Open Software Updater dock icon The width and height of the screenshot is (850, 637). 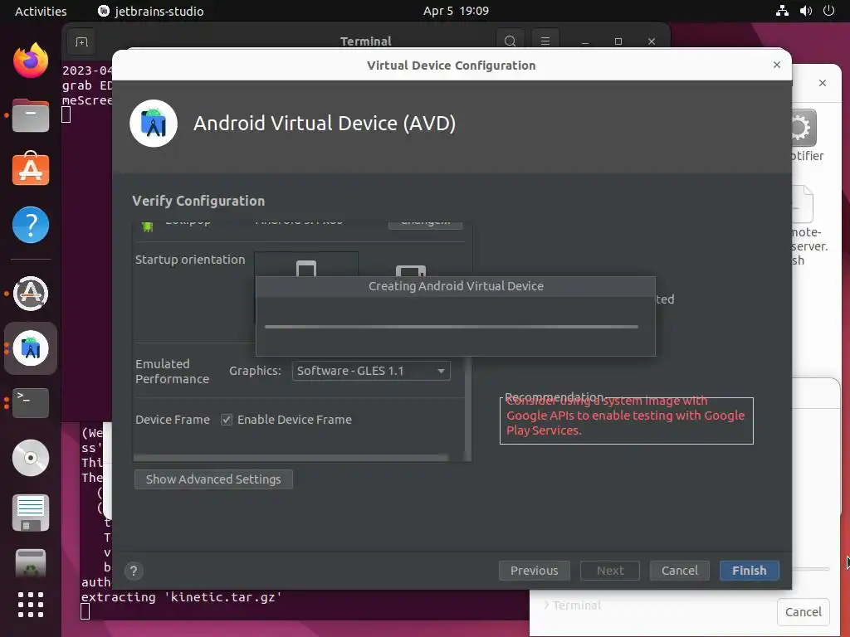pyautogui.click(x=31, y=294)
